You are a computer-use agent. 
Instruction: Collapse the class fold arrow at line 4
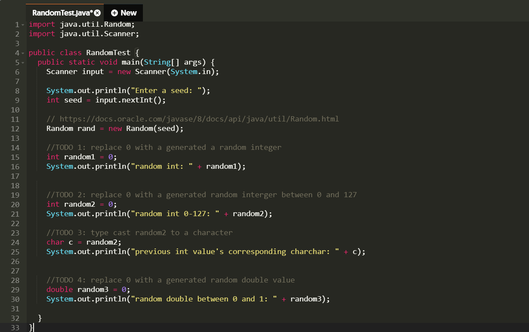tap(23, 53)
